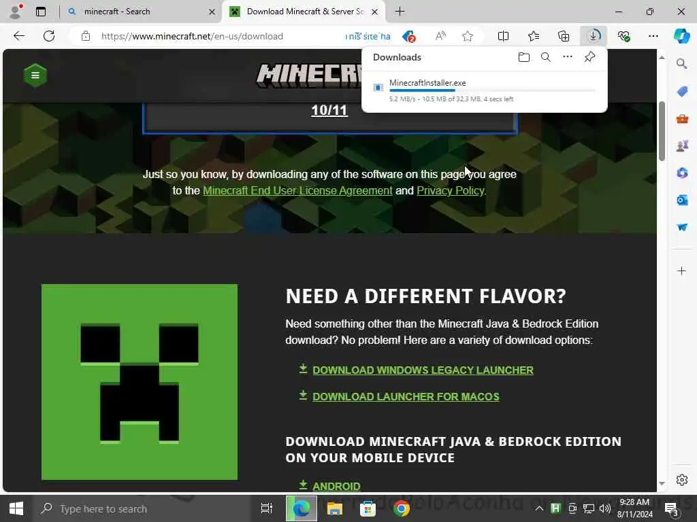
Task: Open Games icon in Edge sidebar
Action: point(681,145)
